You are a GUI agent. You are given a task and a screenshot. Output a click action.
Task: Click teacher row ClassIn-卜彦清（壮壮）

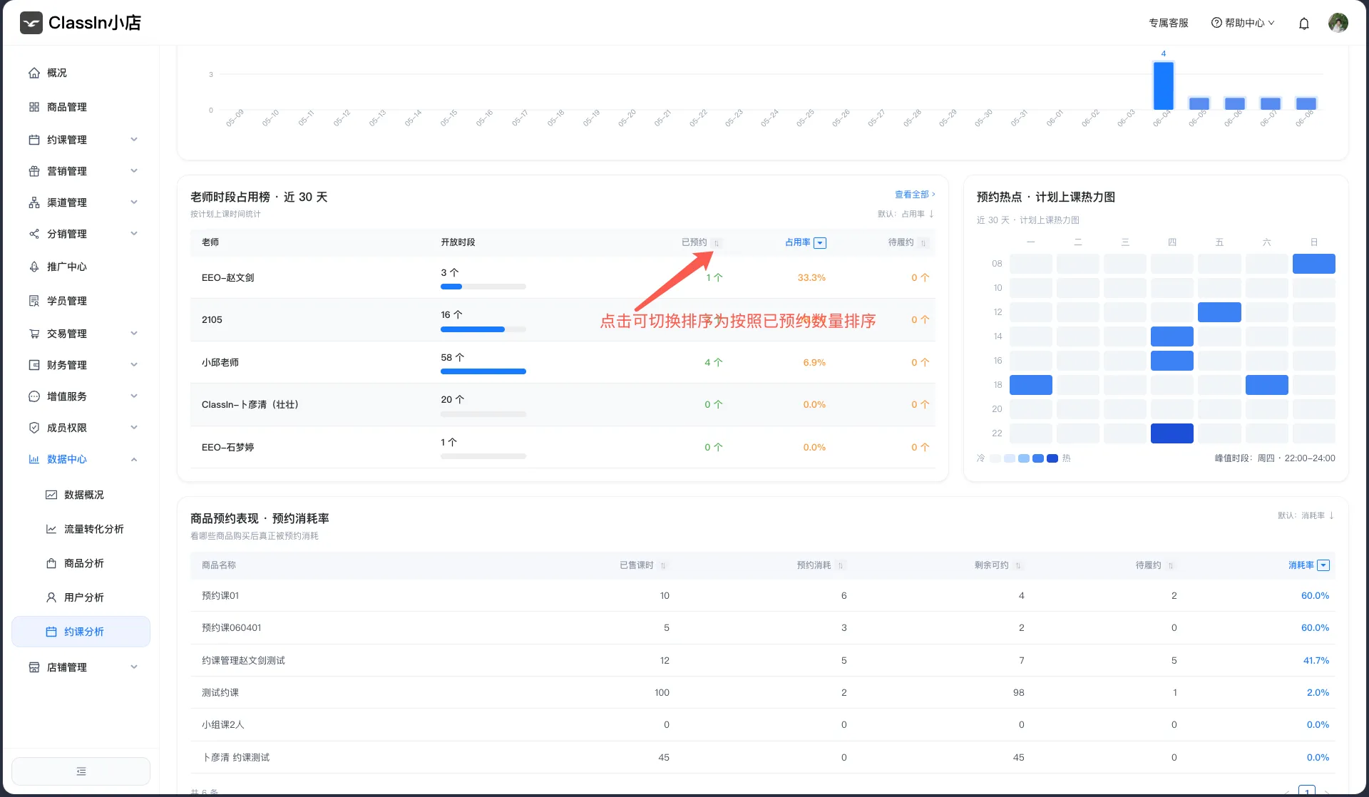pos(563,405)
